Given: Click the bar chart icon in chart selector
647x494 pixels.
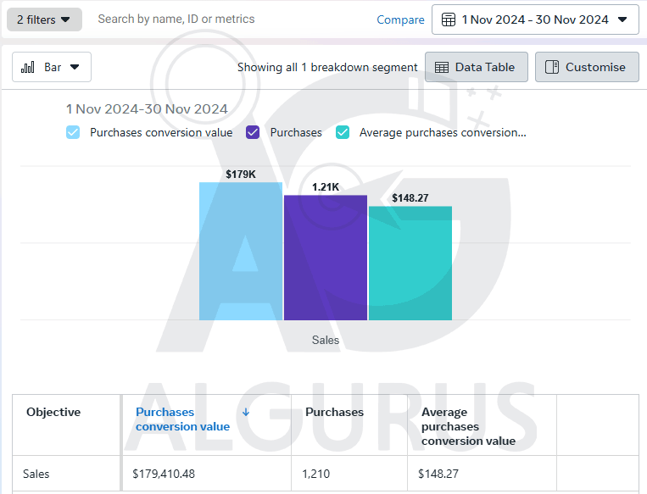Looking at the screenshot, I should [x=28, y=67].
